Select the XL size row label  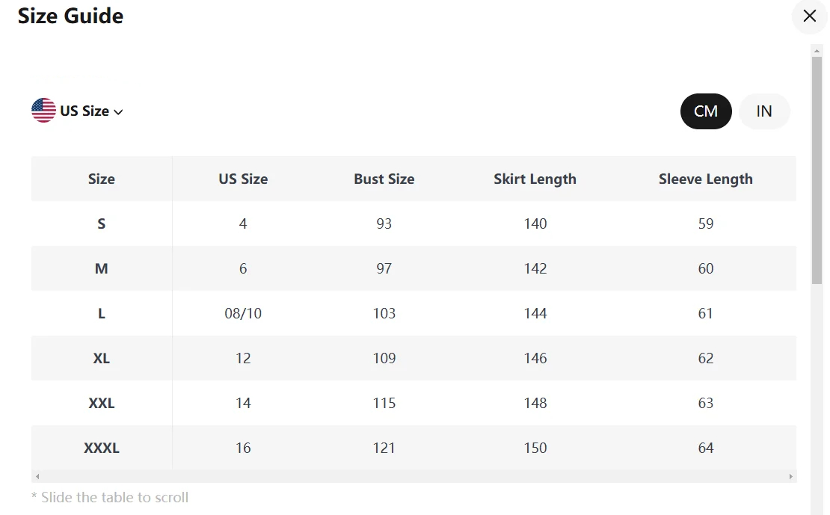pyautogui.click(x=102, y=358)
